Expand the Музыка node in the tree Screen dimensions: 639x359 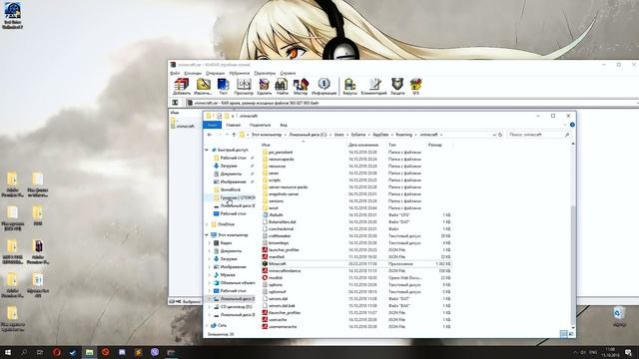pos(210,275)
